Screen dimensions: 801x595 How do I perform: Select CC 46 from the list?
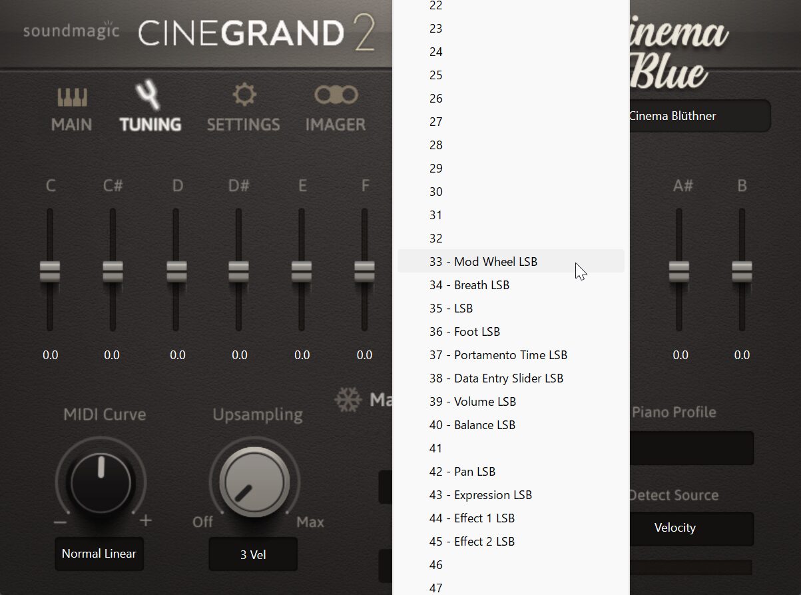coord(511,565)
